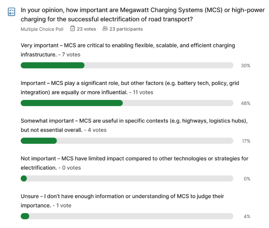Select the Not important option text
Image resolution: width=269 pixels, height=228 pixels.
coord(135,163)
